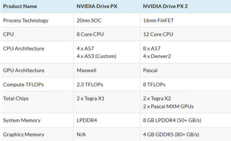
Task: Click the Graphics Memory row label
Action: [23, 134]
